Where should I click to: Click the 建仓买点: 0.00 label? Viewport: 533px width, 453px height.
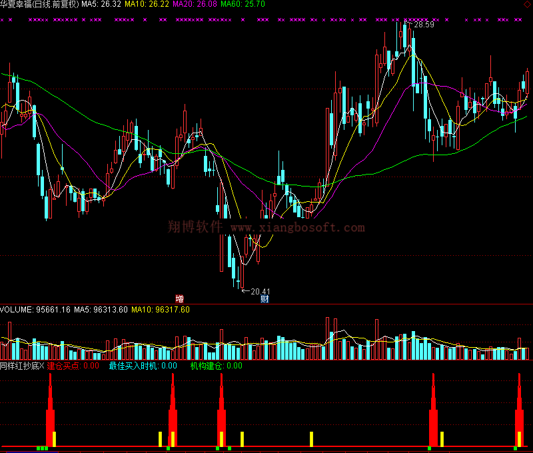pos(73,366)
